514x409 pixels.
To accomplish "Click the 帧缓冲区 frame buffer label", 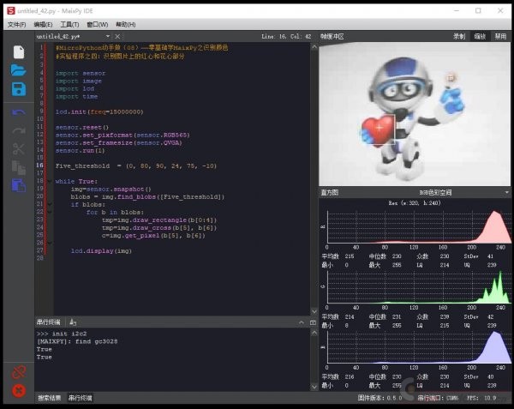I will (332, 36).
